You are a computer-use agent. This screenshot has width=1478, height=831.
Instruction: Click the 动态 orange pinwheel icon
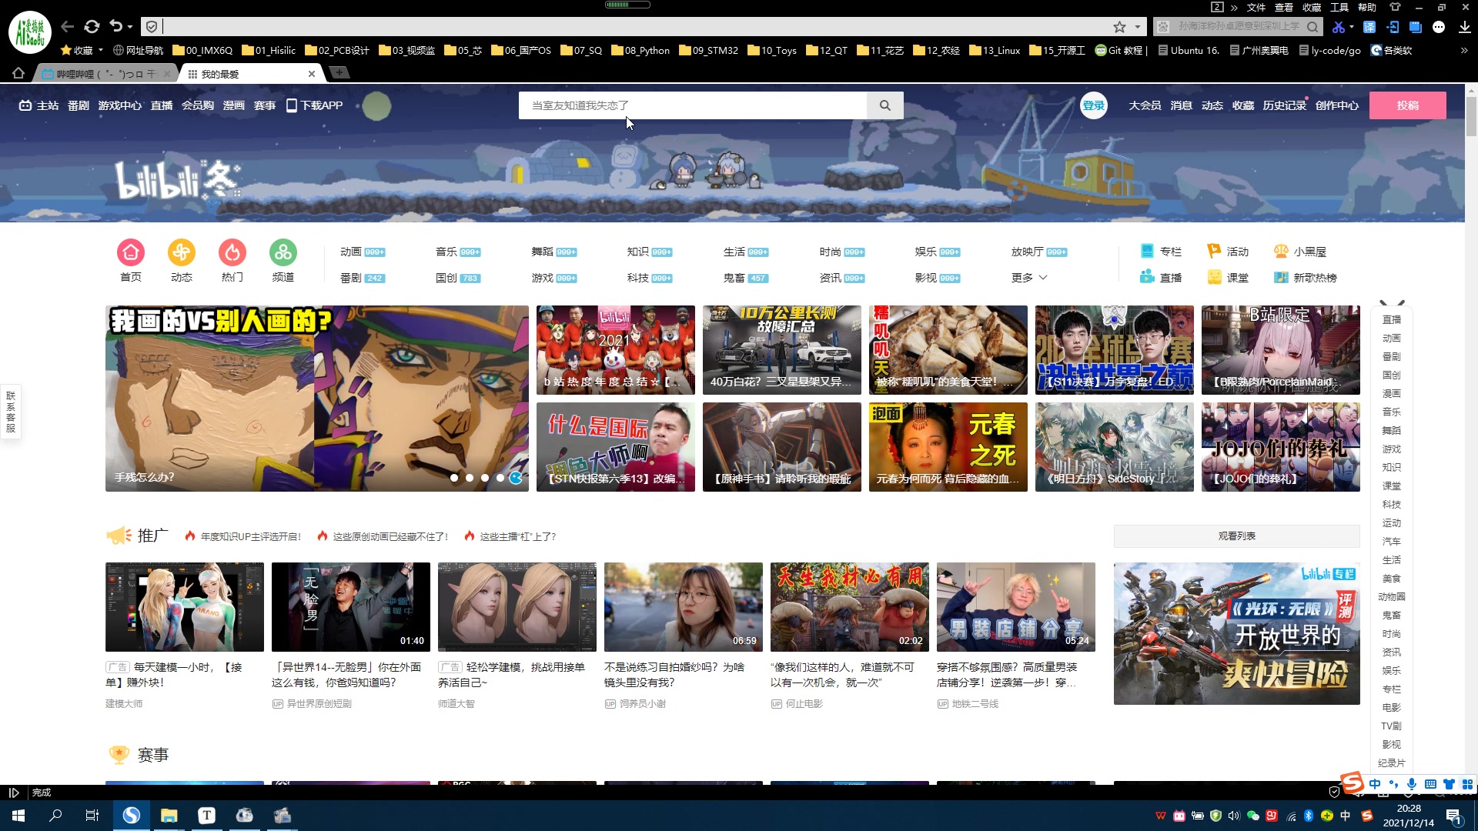182,252
